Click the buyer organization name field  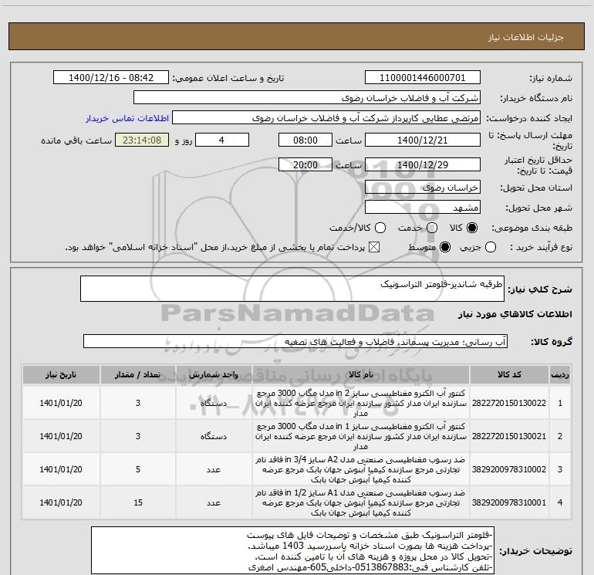pos(307,97)
